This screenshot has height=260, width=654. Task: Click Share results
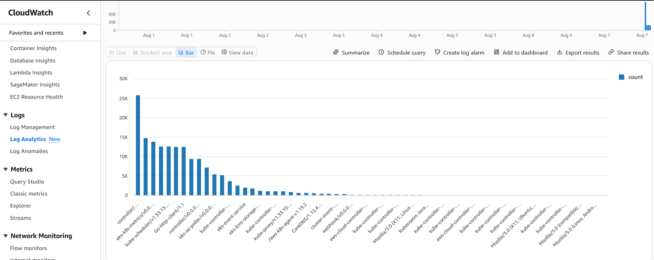click(x=629, y=52)
